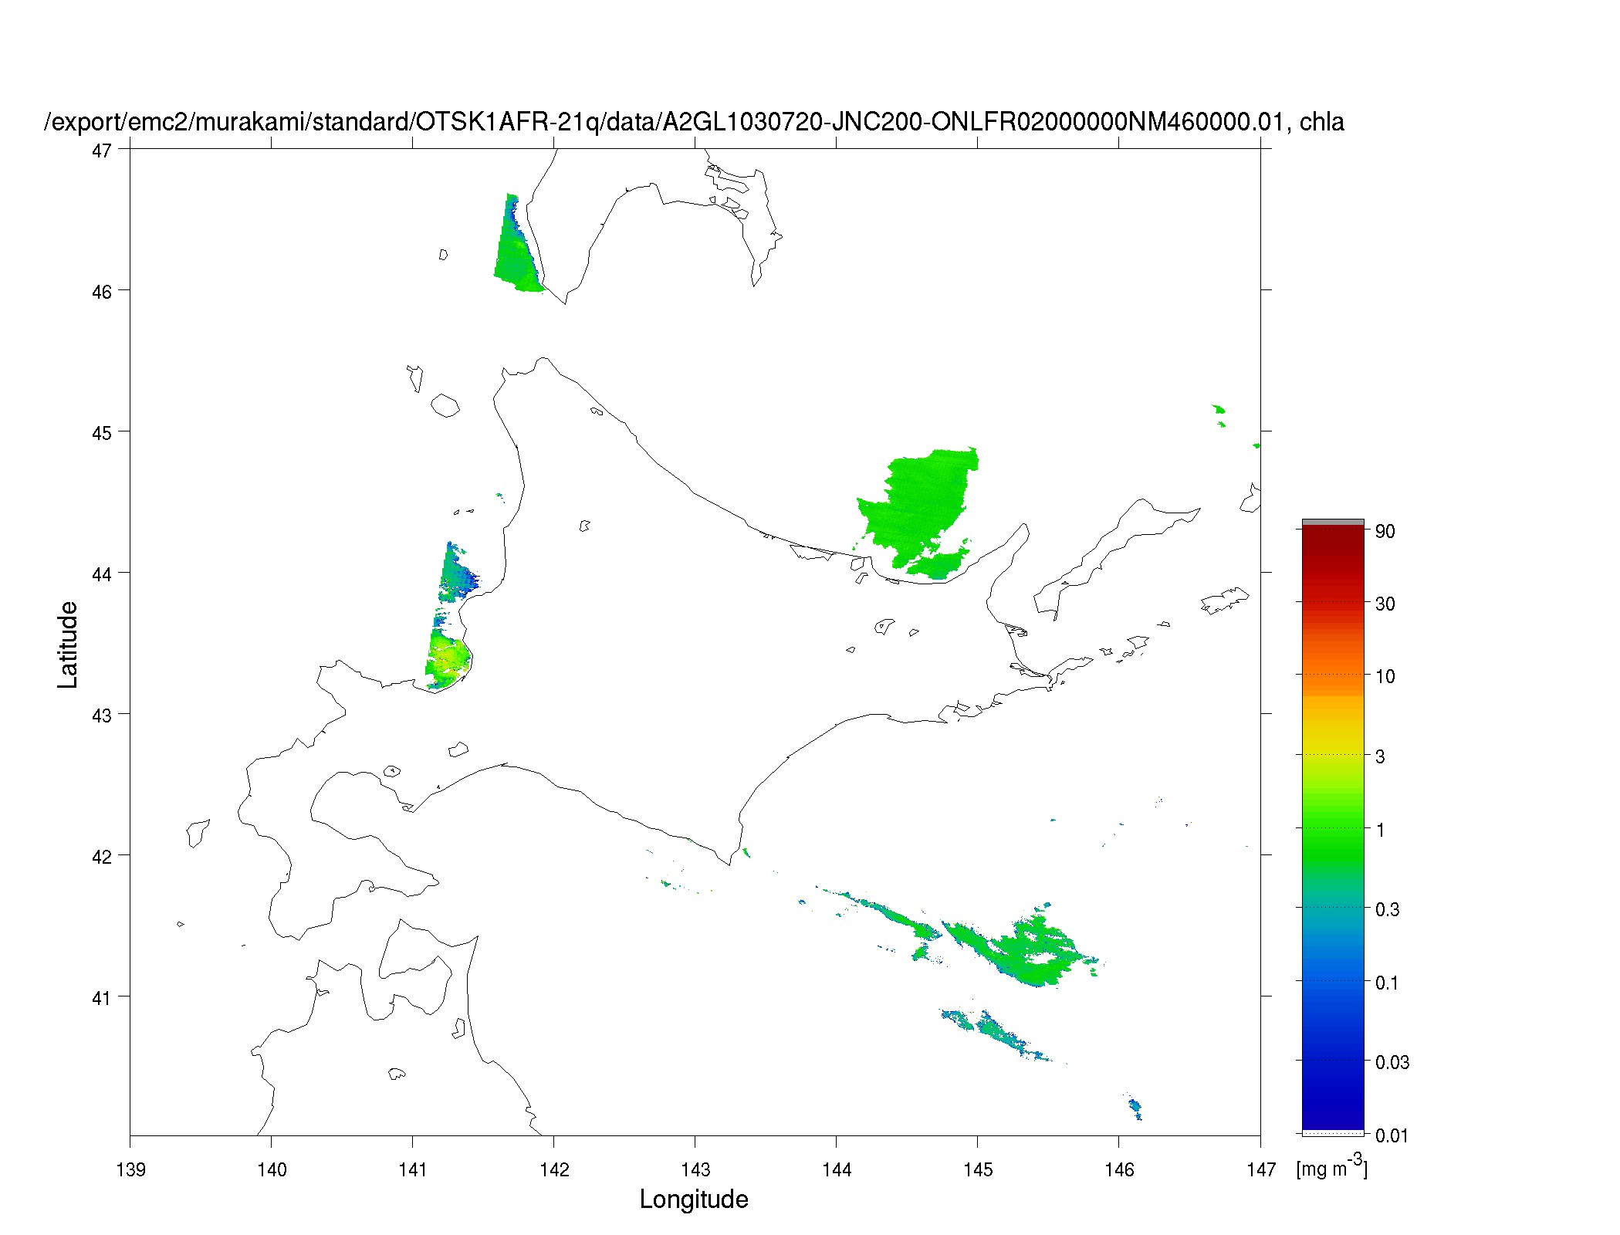Click colorbar tick label '0.03'

coord(1392,1062)
